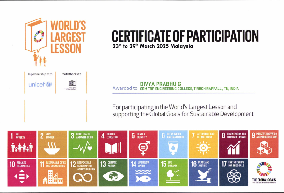The height and width of the screenshot is (193, 284).
Task: Select the Reduced Inequalities goal 10 tile
Action: point(22,173)
